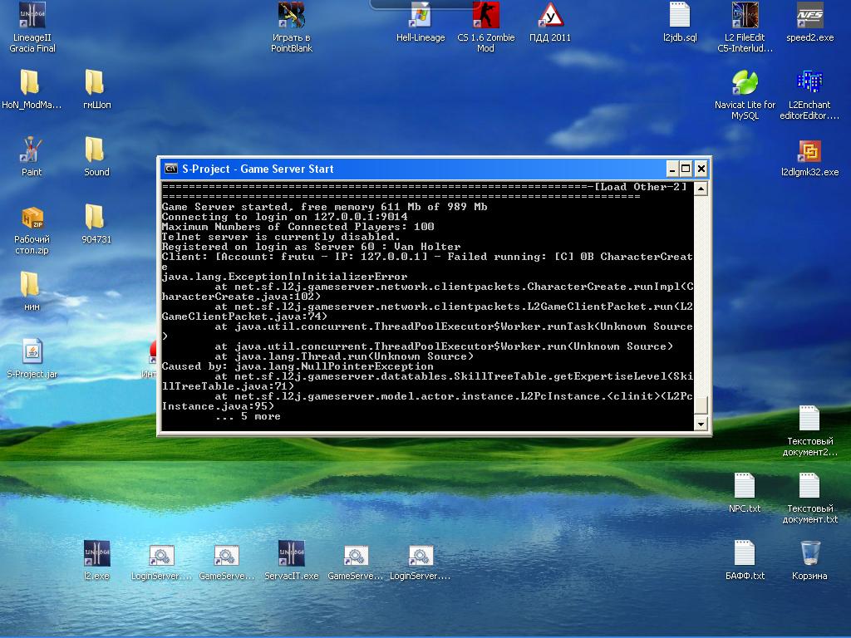The image size is (851, 638).
Task: Click the console scrollbar down arrow
Action: click(701, 425)
